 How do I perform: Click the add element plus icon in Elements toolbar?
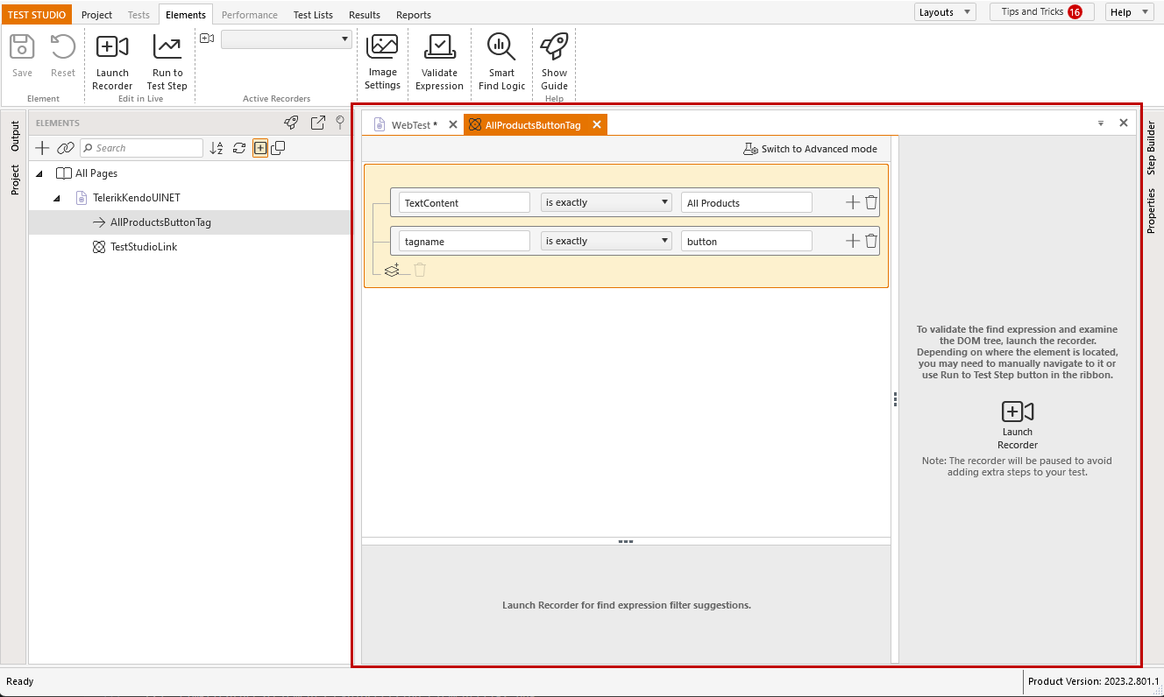(x=42, y=148)
